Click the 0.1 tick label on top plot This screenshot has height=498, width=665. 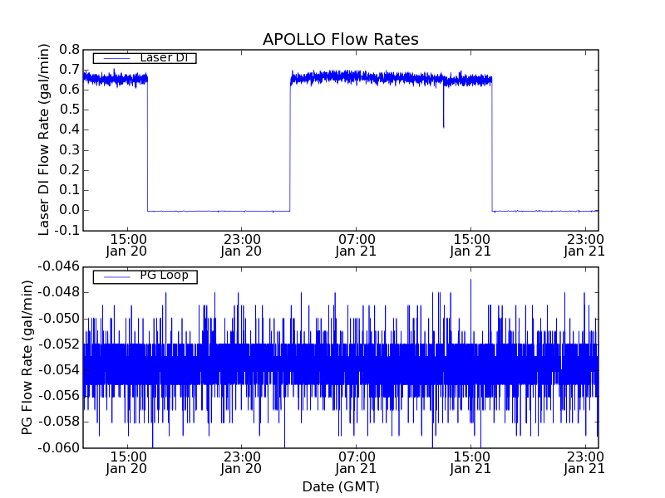pos(69,190)
